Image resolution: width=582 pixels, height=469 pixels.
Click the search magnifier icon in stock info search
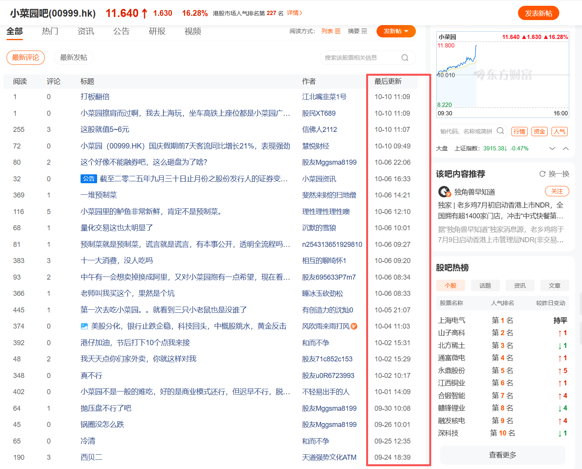[405, 58]
